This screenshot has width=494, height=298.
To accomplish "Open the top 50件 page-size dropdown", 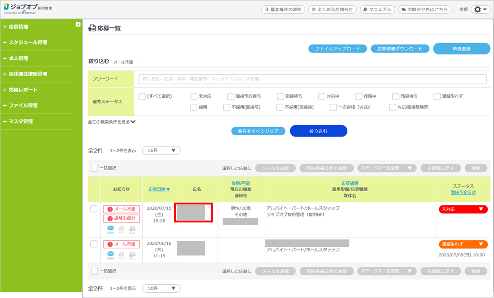I will pos(161,151).
